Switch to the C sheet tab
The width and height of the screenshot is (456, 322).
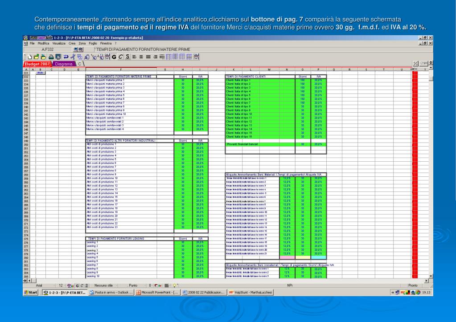click(79, 64)
